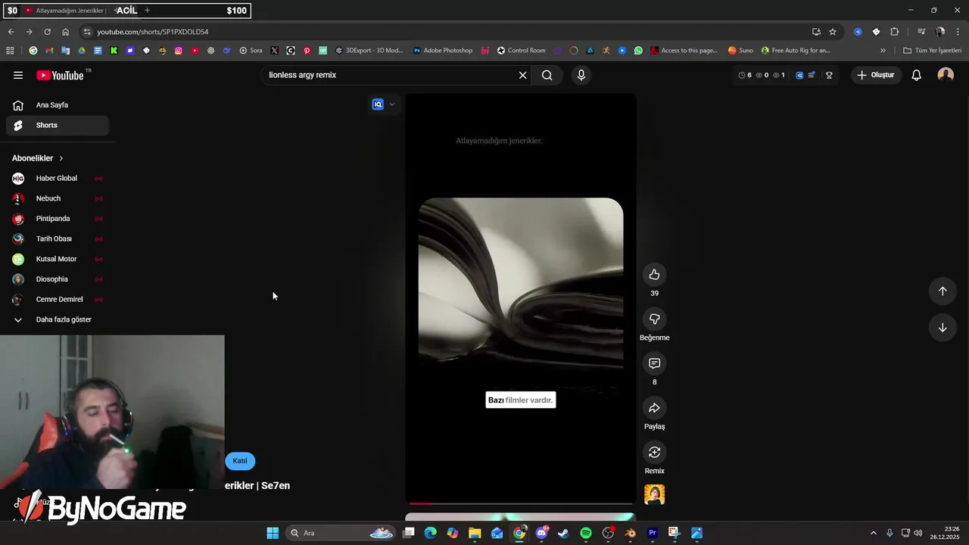Clear the search box with the X
The height and width of the screenshot is (545, 969).
pyautogui.click(x=522, y=75)
